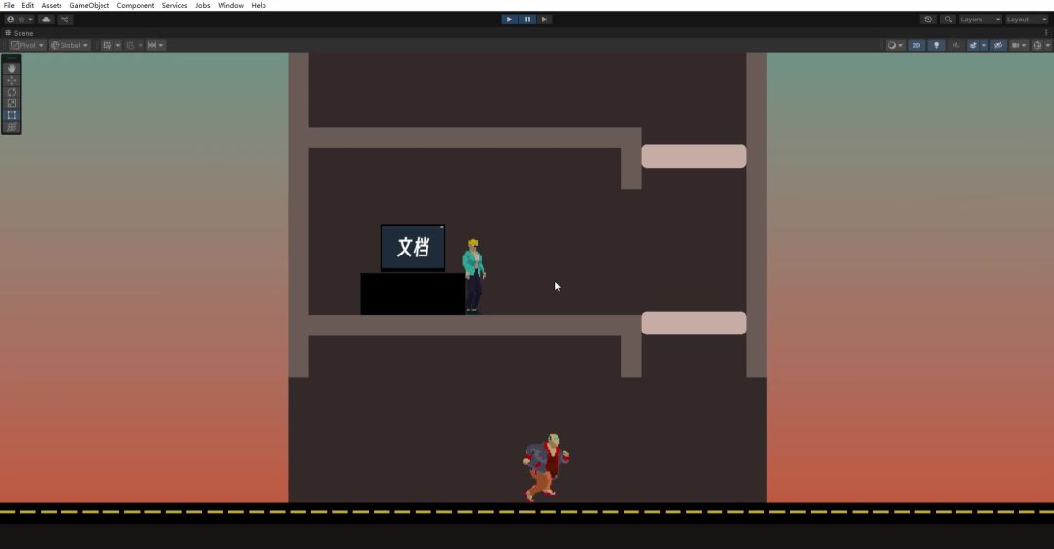Screen dimensions: 1054x549
Task: Select the Transform tool in scene toolbar
Action: click(x=12, y=128)
